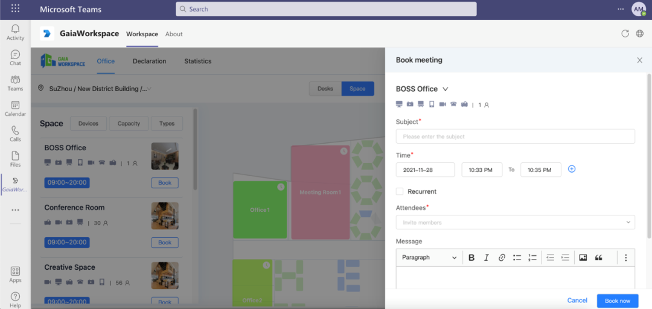652x309 pixels.
Task: Open settings and more in title bar
Action: 621,8
